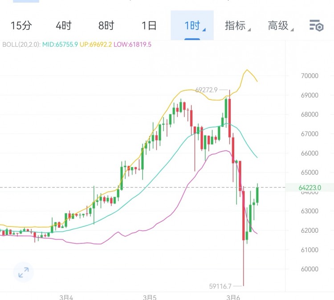The image size is (334, 300).
Task: Click the 68000 price axis label
Action: click(310, 114)
